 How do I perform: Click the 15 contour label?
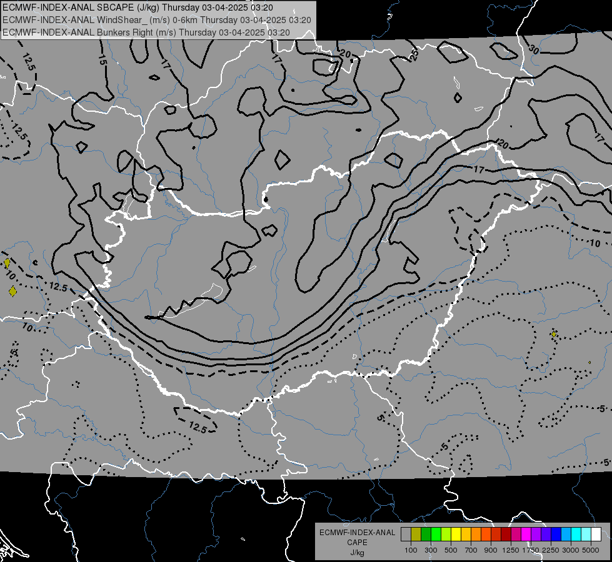tap(102, 60)
